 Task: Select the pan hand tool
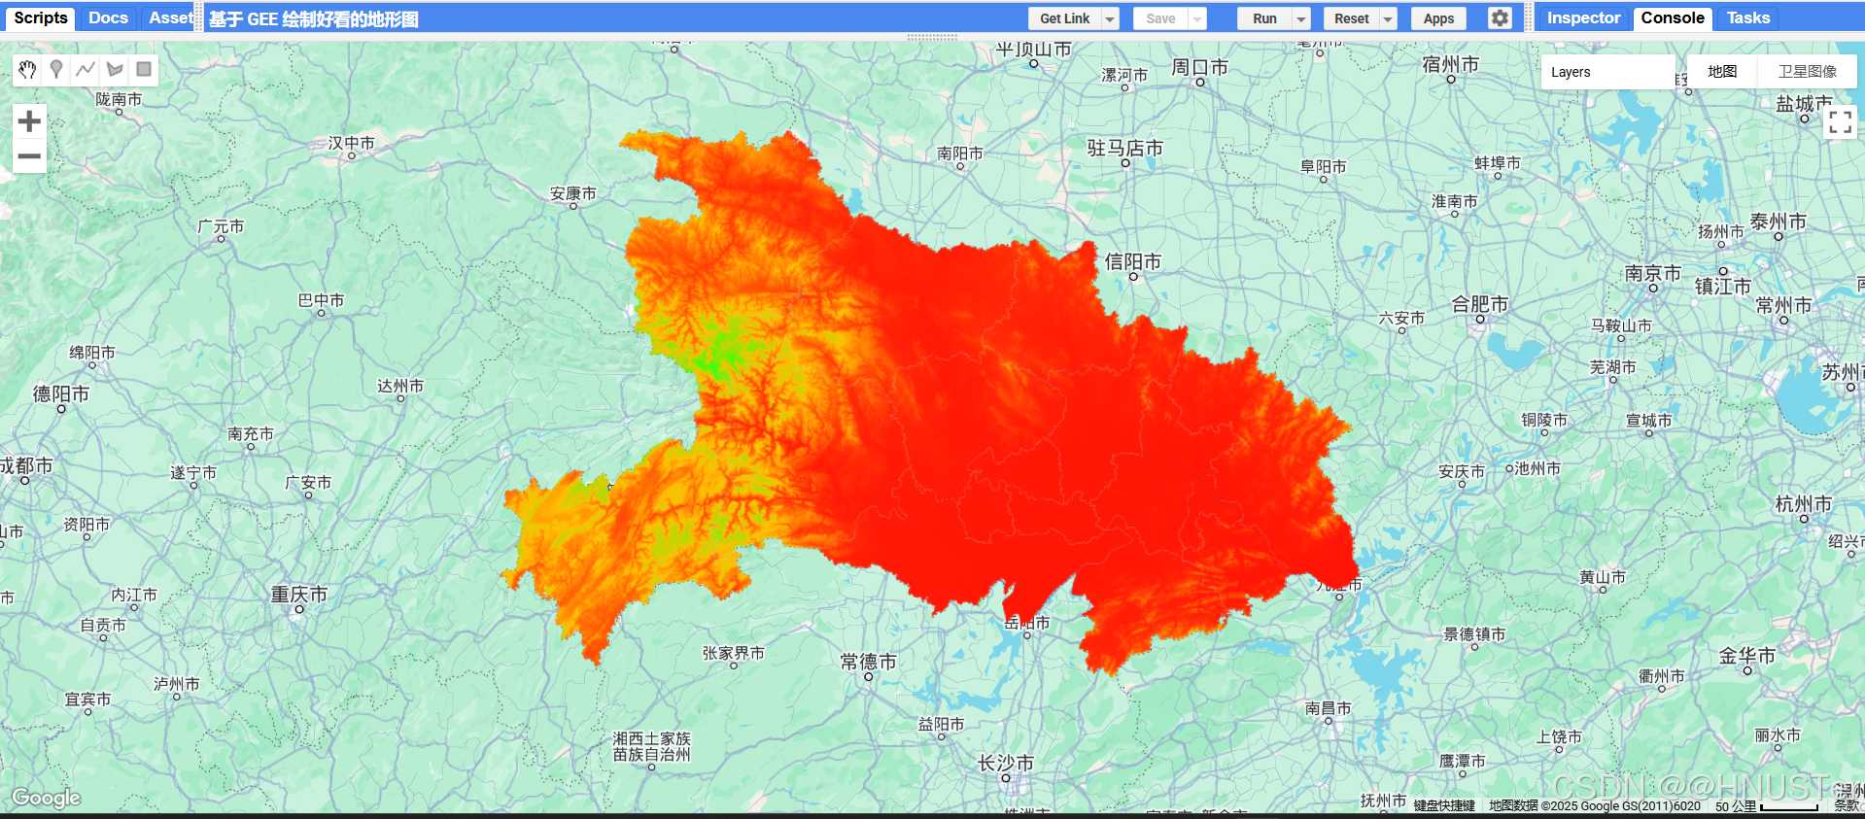27,69
